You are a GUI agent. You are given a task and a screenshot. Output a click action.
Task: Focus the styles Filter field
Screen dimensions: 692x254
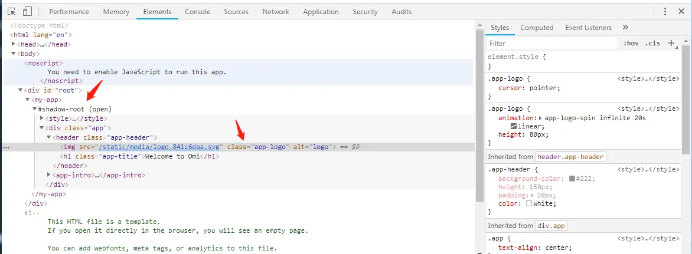(x=551, y=43)
